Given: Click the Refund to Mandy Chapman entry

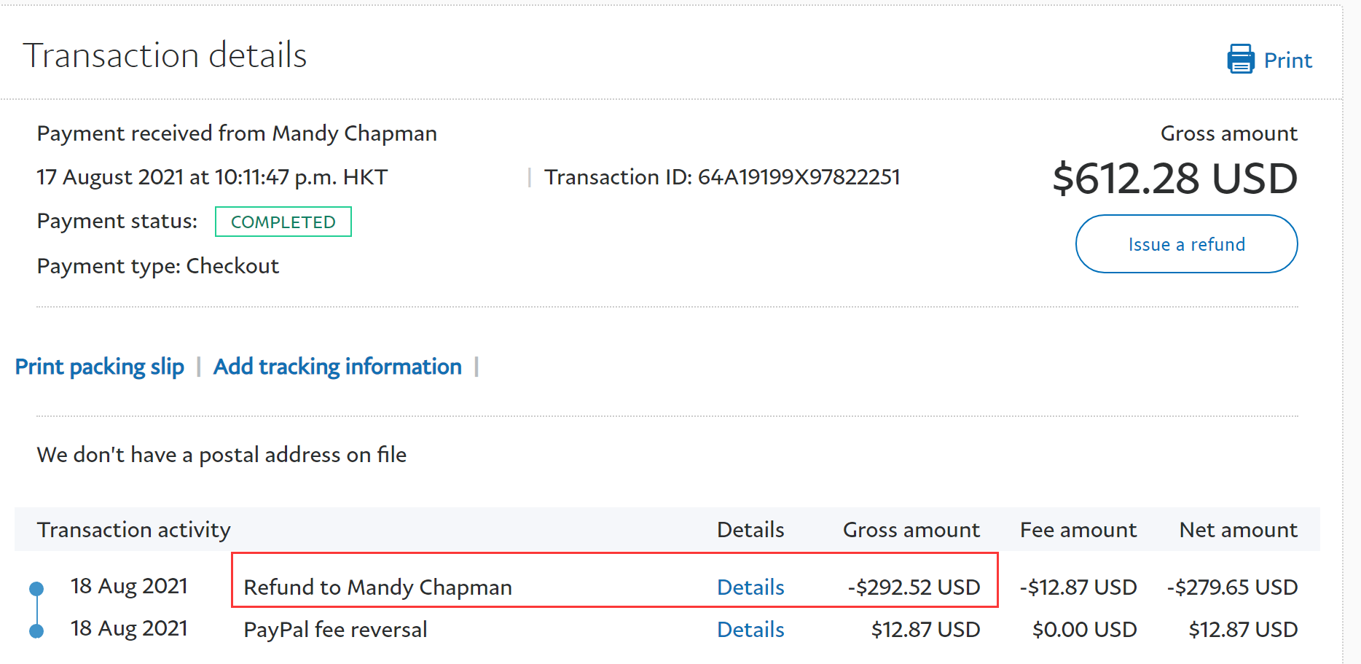Looking at the screenshot, I should click(x=377, y=587).
